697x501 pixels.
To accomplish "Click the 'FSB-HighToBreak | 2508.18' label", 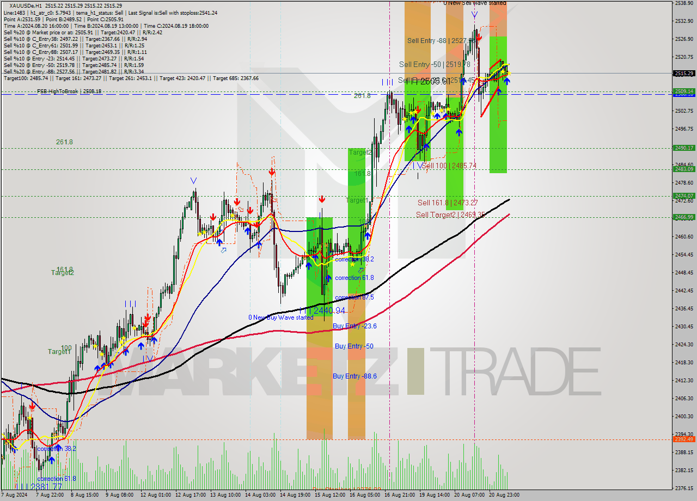I will click(69, 91).
